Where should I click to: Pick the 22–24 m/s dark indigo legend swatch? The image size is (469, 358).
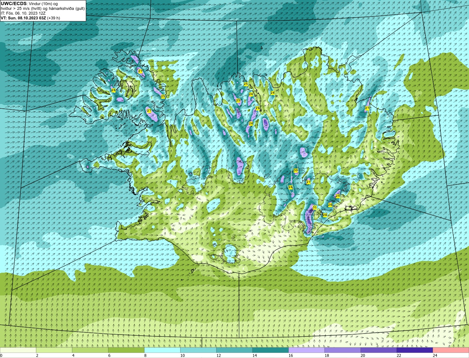[415, 350]
